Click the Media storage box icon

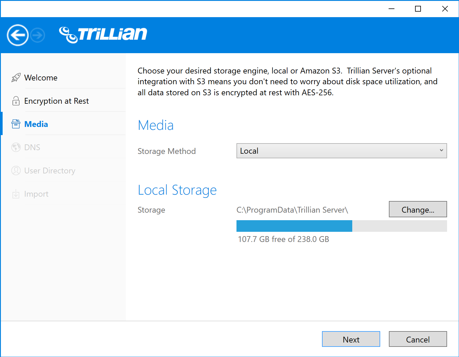[x=16, y=124]
